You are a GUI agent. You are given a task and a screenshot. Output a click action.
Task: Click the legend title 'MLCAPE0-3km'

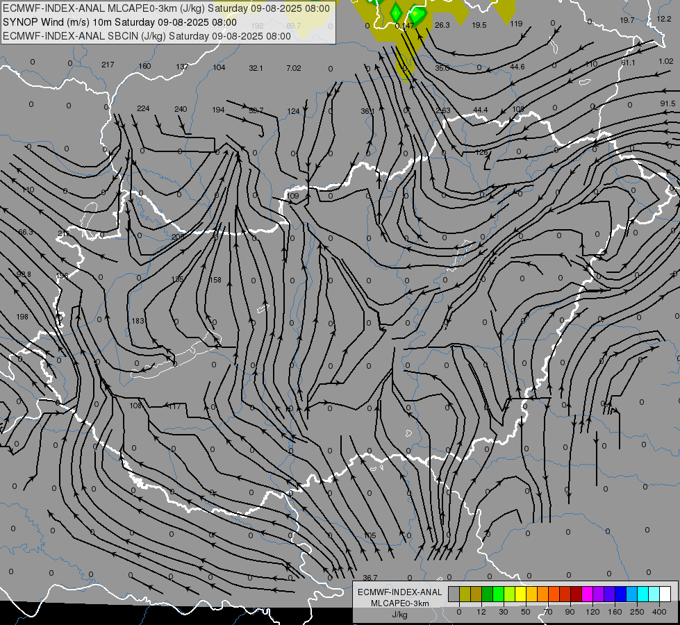(400, 603)
